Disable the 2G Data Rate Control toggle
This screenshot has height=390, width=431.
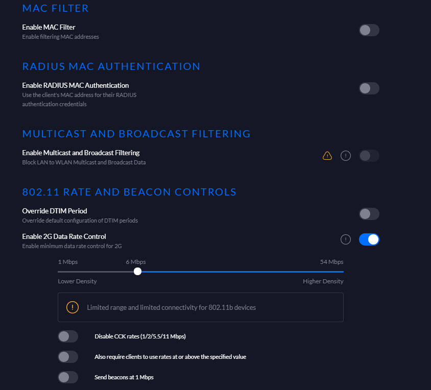point(369,239)
